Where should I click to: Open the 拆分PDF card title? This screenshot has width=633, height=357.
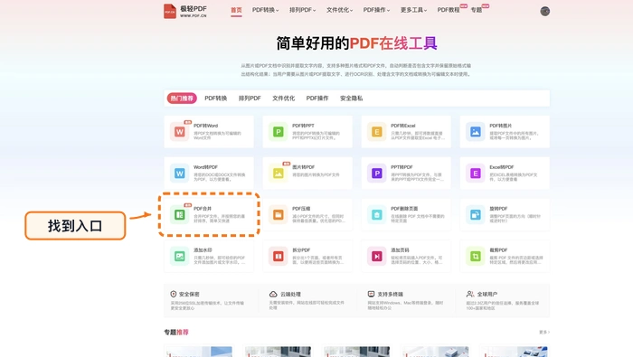coord(301,250)
